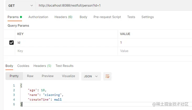Open the response Headers (5) tab
Screen dimensions: 192x110
42,66
